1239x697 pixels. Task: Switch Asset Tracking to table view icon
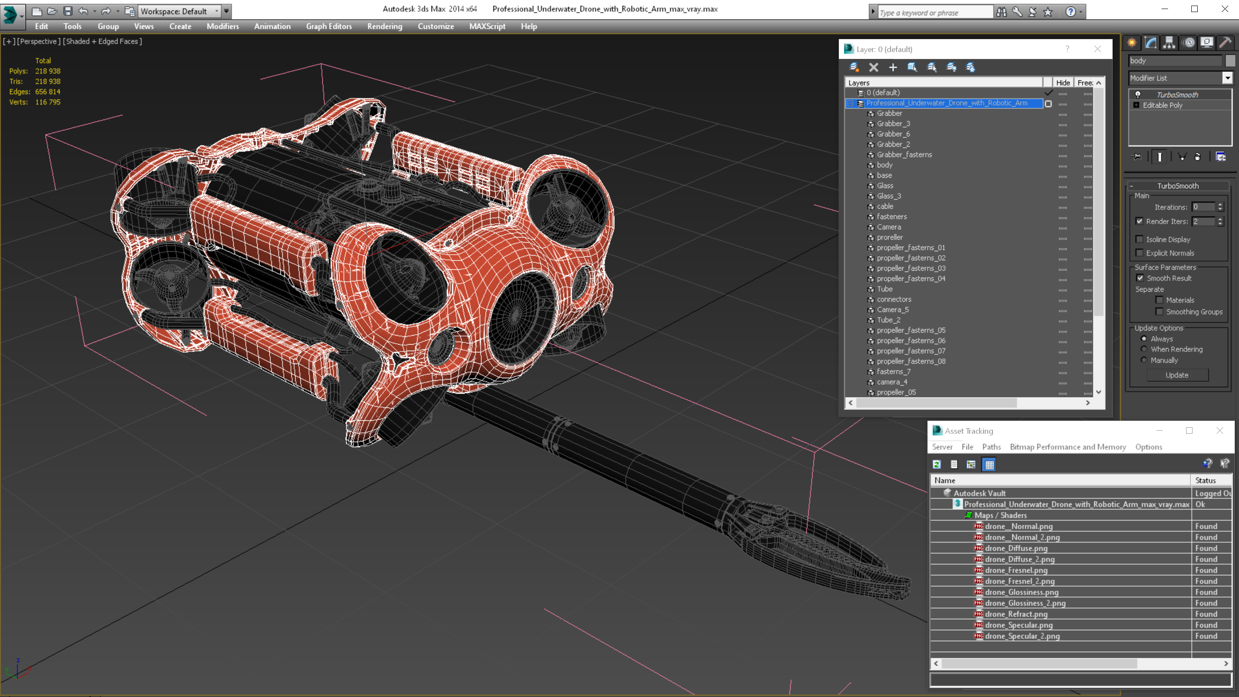click(x=989, y=465)
